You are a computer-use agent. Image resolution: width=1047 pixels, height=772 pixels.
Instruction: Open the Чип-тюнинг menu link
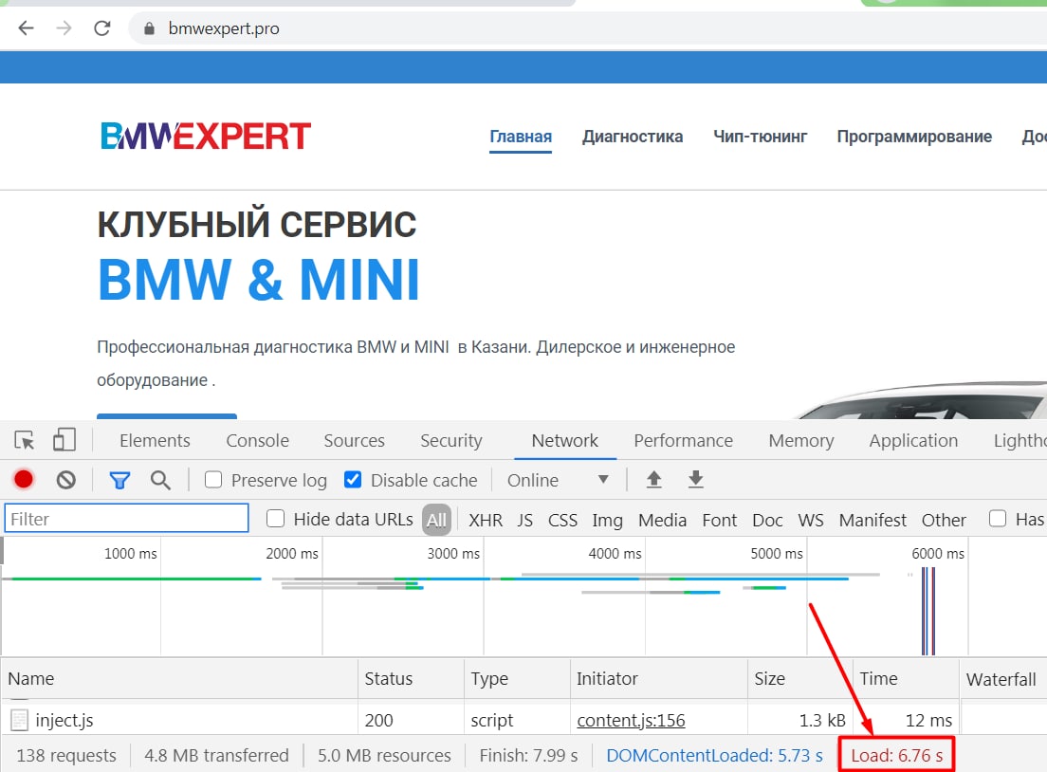click(760, 137)
